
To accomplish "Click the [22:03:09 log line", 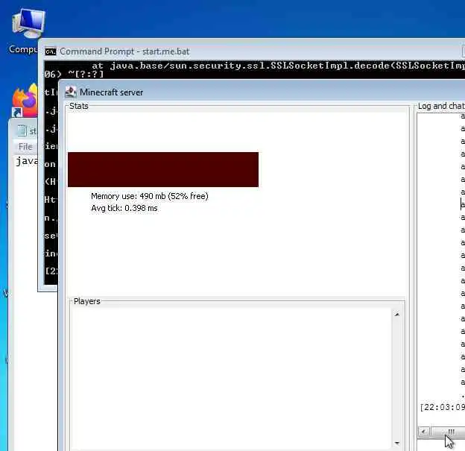I will tap(442, 407).
